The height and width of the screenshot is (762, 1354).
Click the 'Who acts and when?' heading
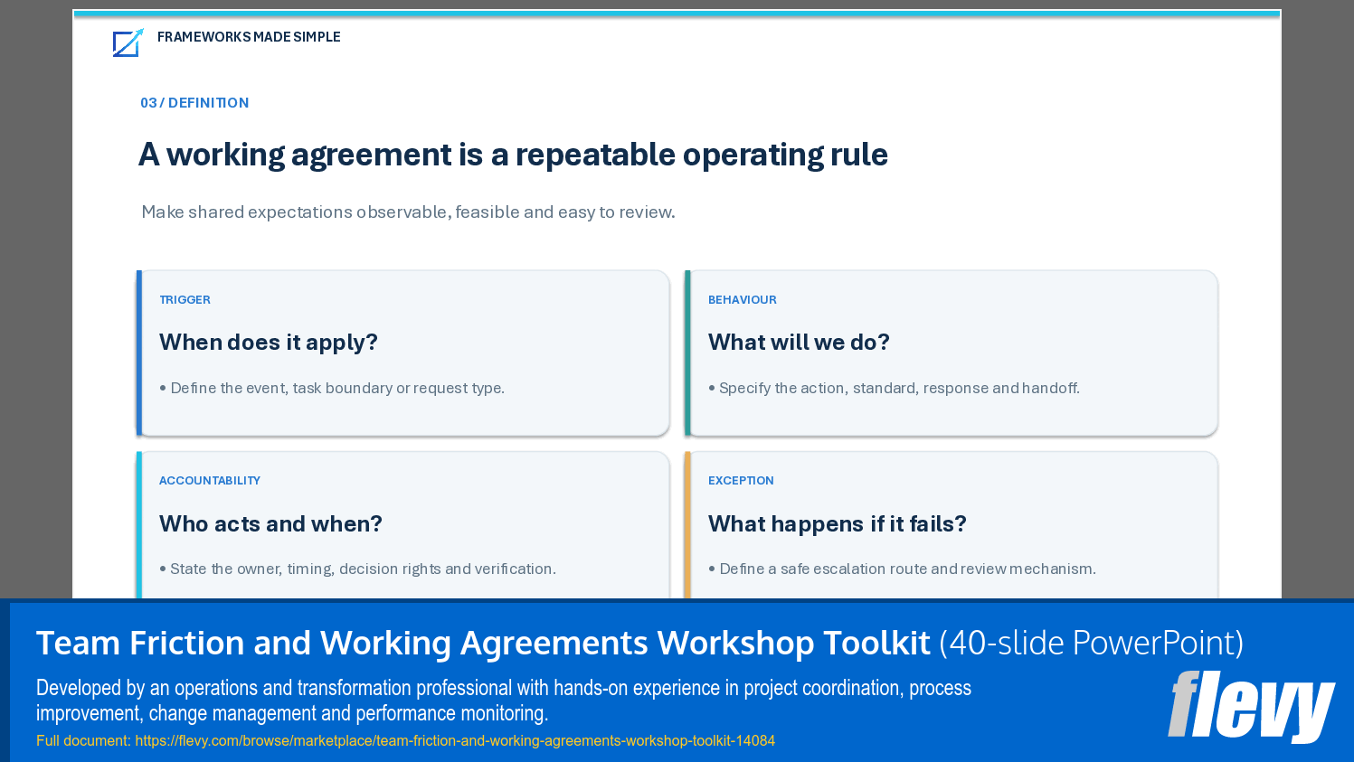pyautogui.click(x=270, y=523)
